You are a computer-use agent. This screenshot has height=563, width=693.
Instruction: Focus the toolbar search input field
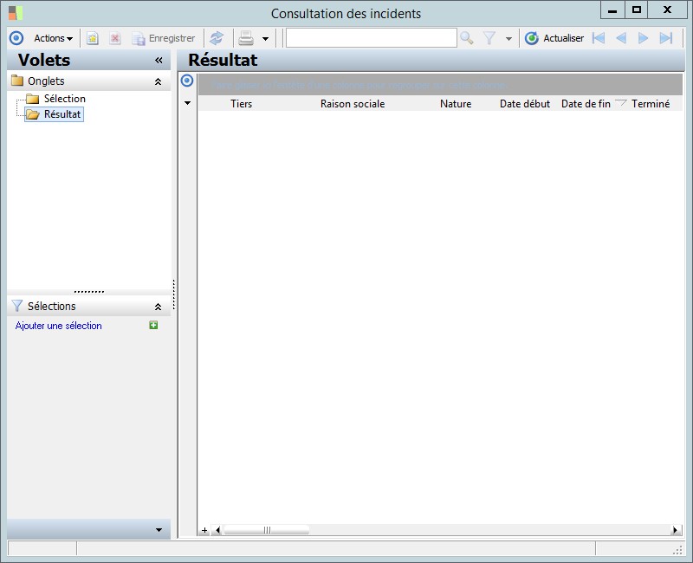(x=372, y=38)
